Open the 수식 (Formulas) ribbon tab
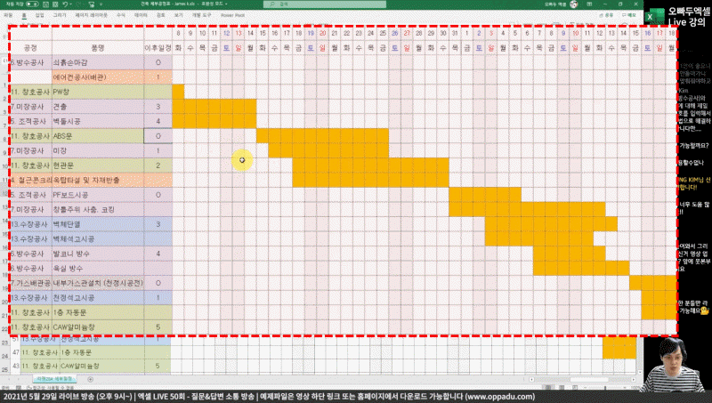This screenshot has width=712, height=403. (122, 15)
